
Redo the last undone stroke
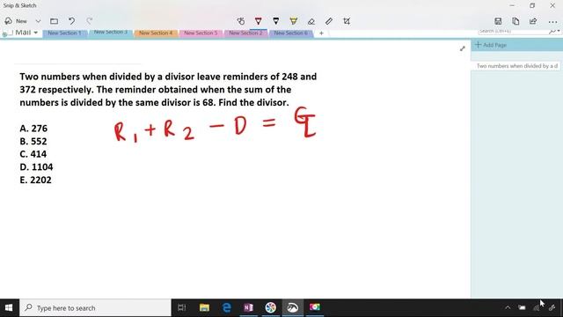[90, 21]
